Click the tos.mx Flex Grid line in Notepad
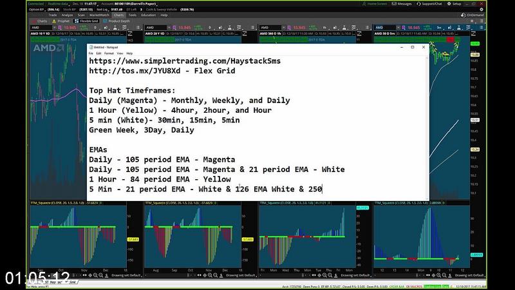Image resolution: width=515 pixels, height=290 pixels. [x=162, y=71]
